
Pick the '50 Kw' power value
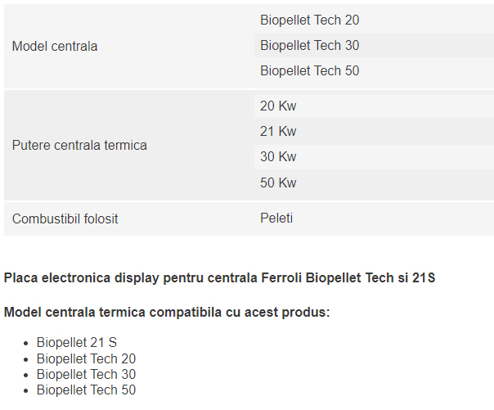pos(278,182)
